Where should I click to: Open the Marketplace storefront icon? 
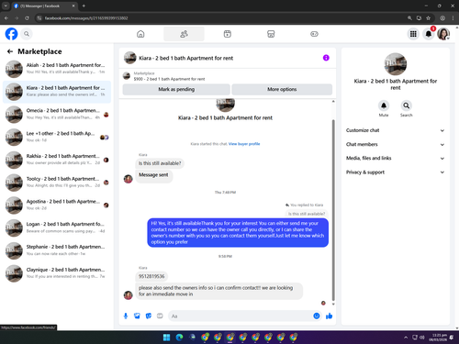click(x=271, y=34)
